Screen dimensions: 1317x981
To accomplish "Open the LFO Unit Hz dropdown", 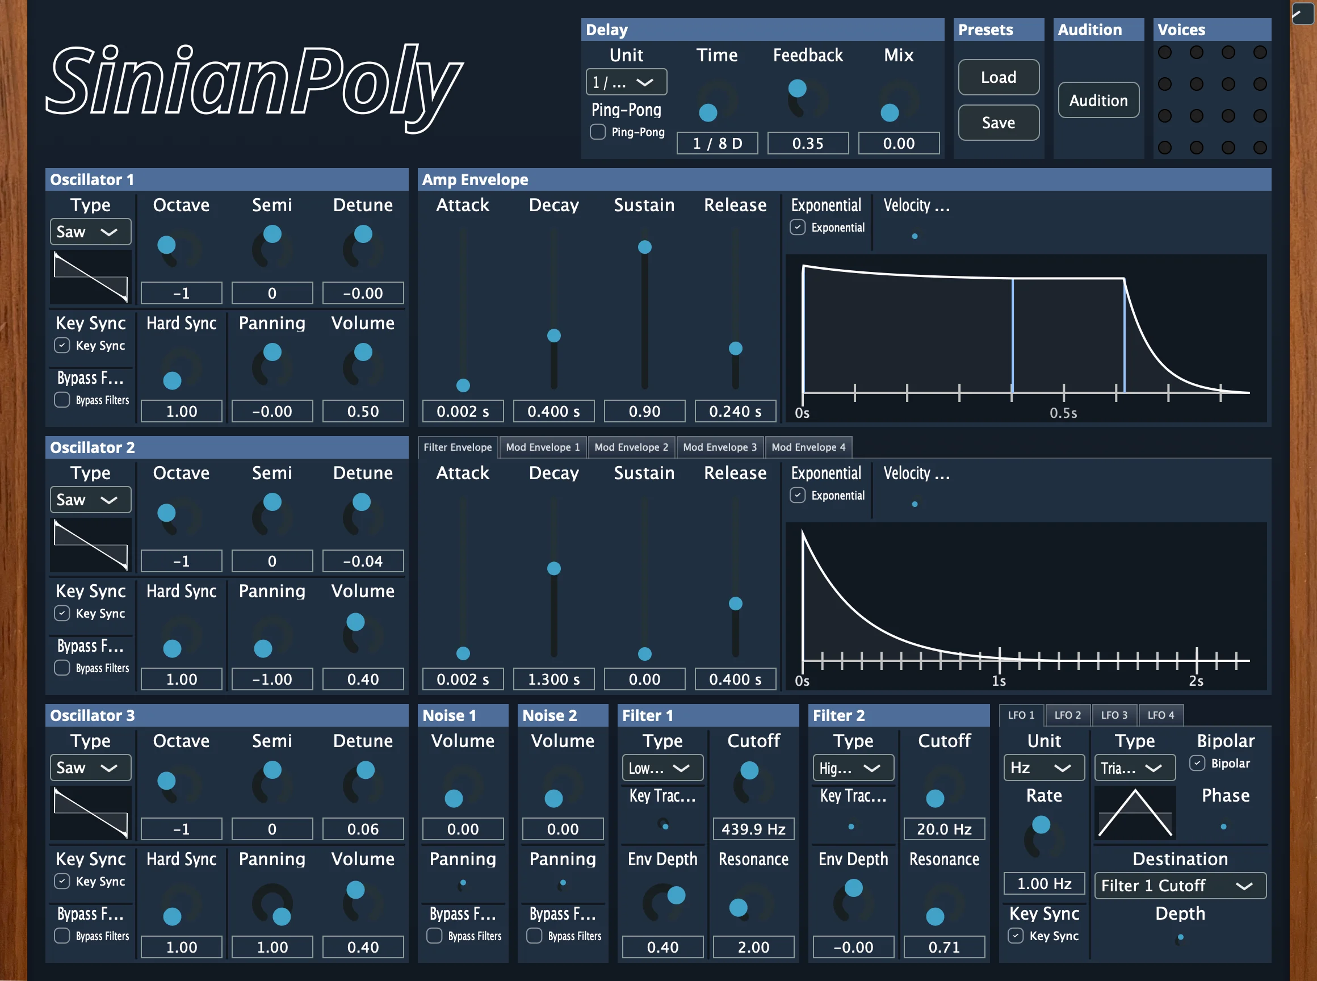I will point(1045,767).
